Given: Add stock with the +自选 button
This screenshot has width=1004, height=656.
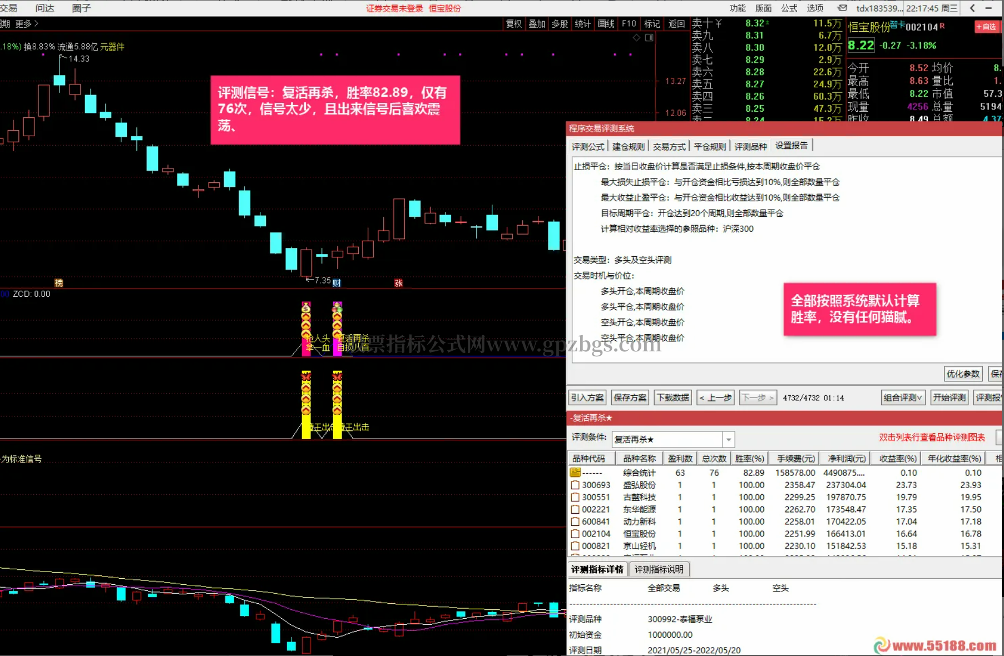Looking at the screenshot, I should tap(987, 27).
